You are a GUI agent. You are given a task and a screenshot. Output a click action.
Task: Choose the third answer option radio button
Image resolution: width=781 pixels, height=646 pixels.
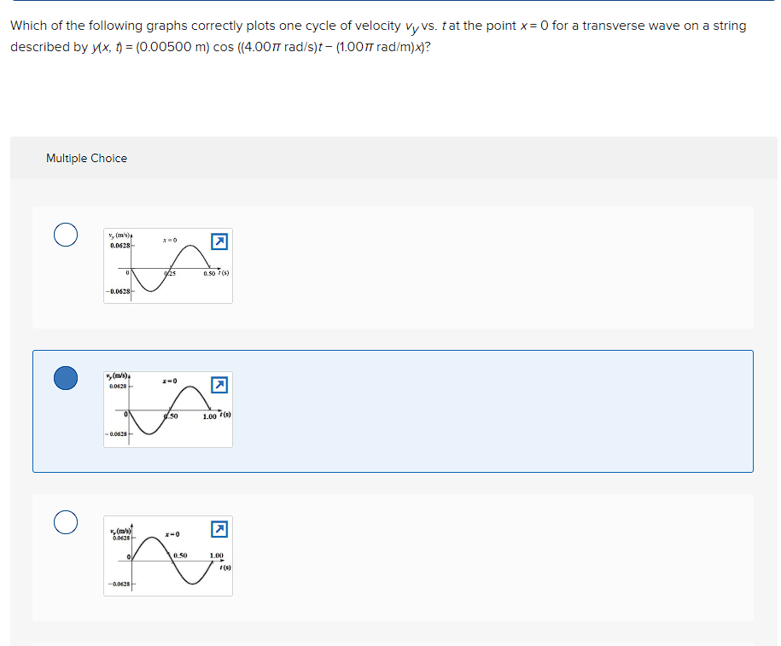pyautogui.click(x=66, y=521)
